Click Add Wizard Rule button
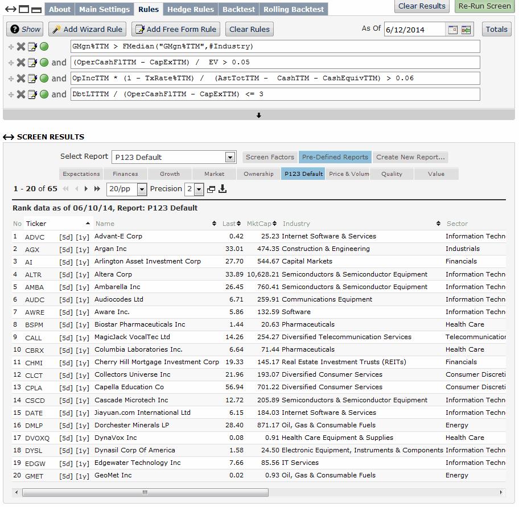Image resolution: width=519 pixels, height=507 pixels. pos(88,29)
